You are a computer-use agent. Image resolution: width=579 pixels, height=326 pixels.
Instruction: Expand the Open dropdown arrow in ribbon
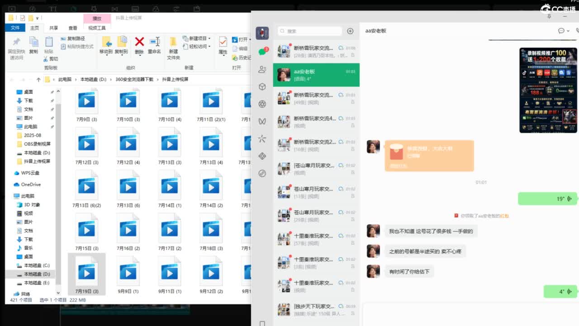tap(250, 39)
